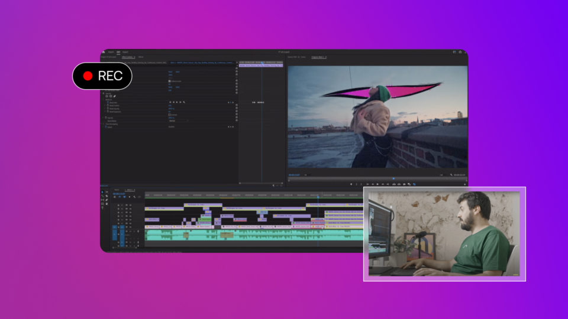Viewport: 568px width, 319px height.
Task: Click the Extract button in Program monitor
Action: [x=399, y=184]
